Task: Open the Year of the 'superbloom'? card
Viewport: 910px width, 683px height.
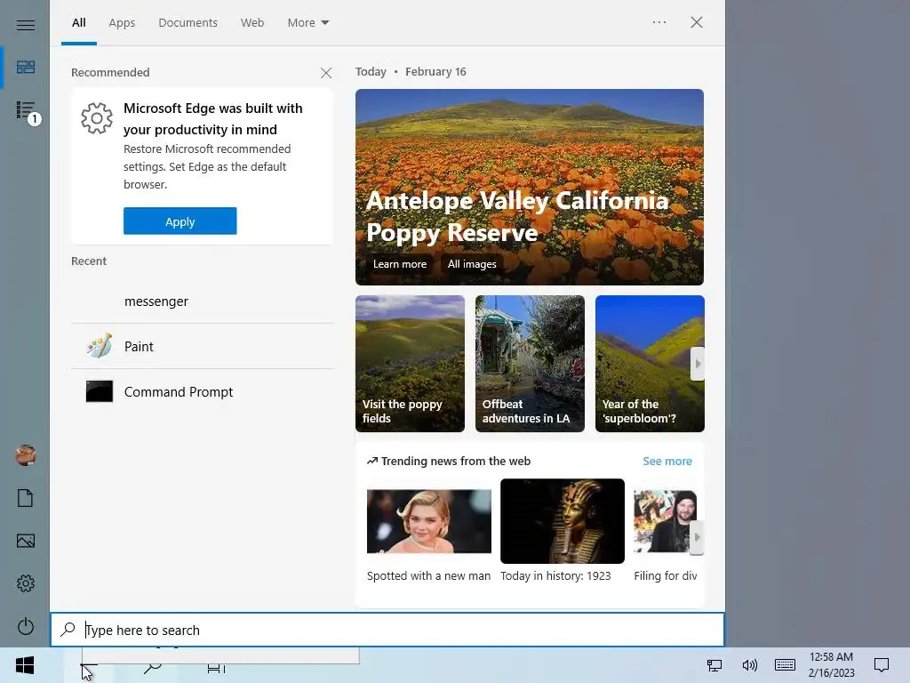Action: click(x=650, y=364)
